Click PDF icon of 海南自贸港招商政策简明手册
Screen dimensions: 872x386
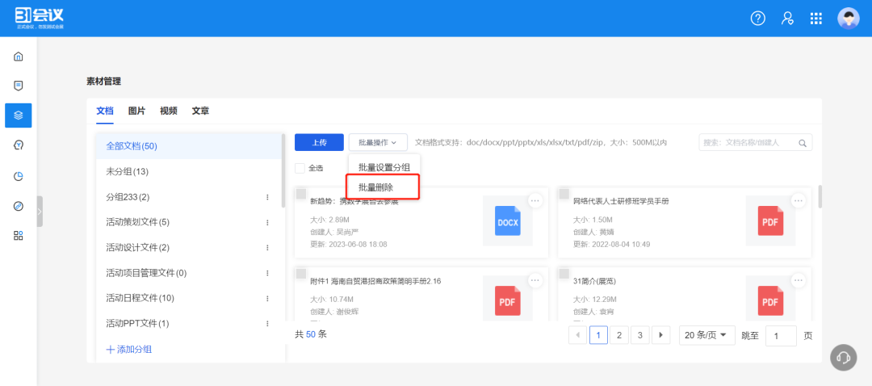507,301
